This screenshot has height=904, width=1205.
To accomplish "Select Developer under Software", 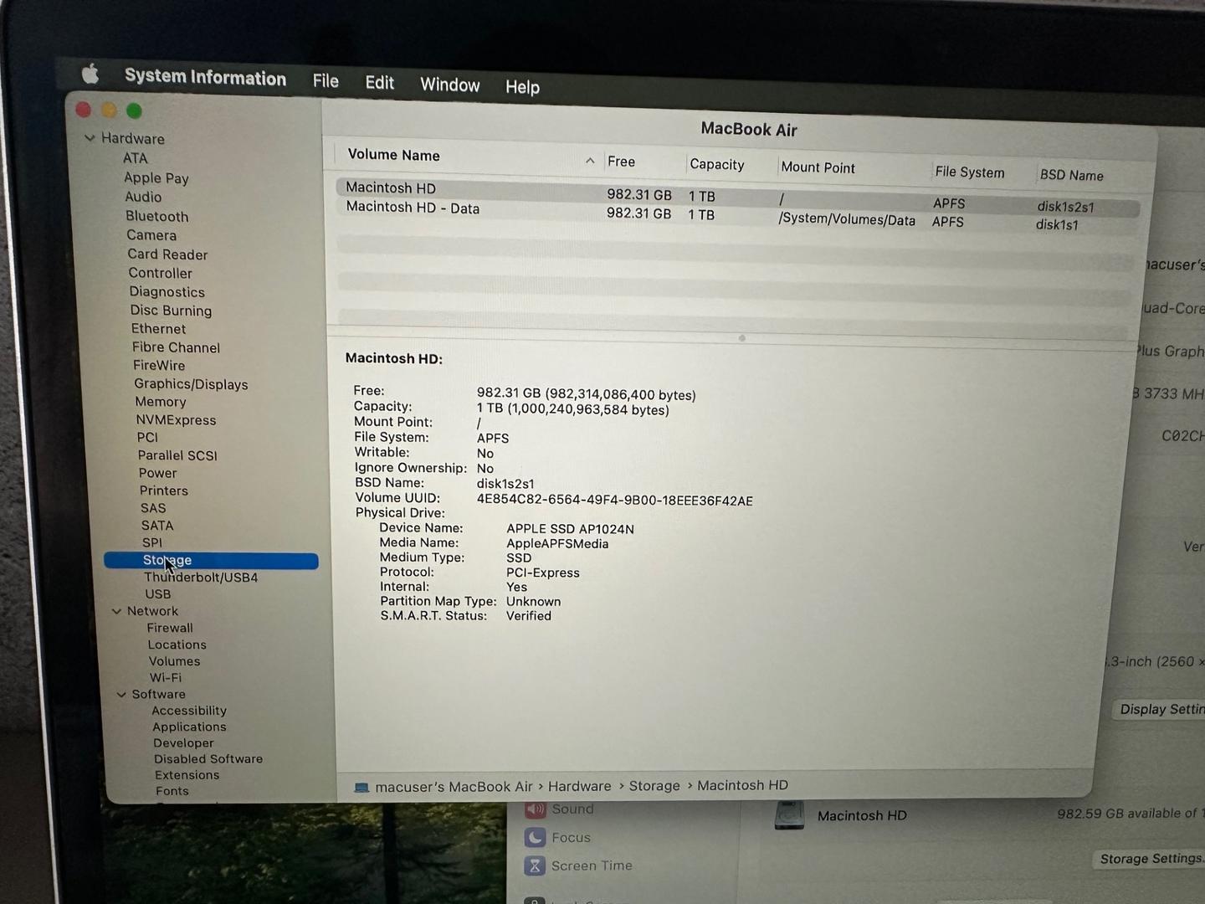I will (x=183, y=743).
